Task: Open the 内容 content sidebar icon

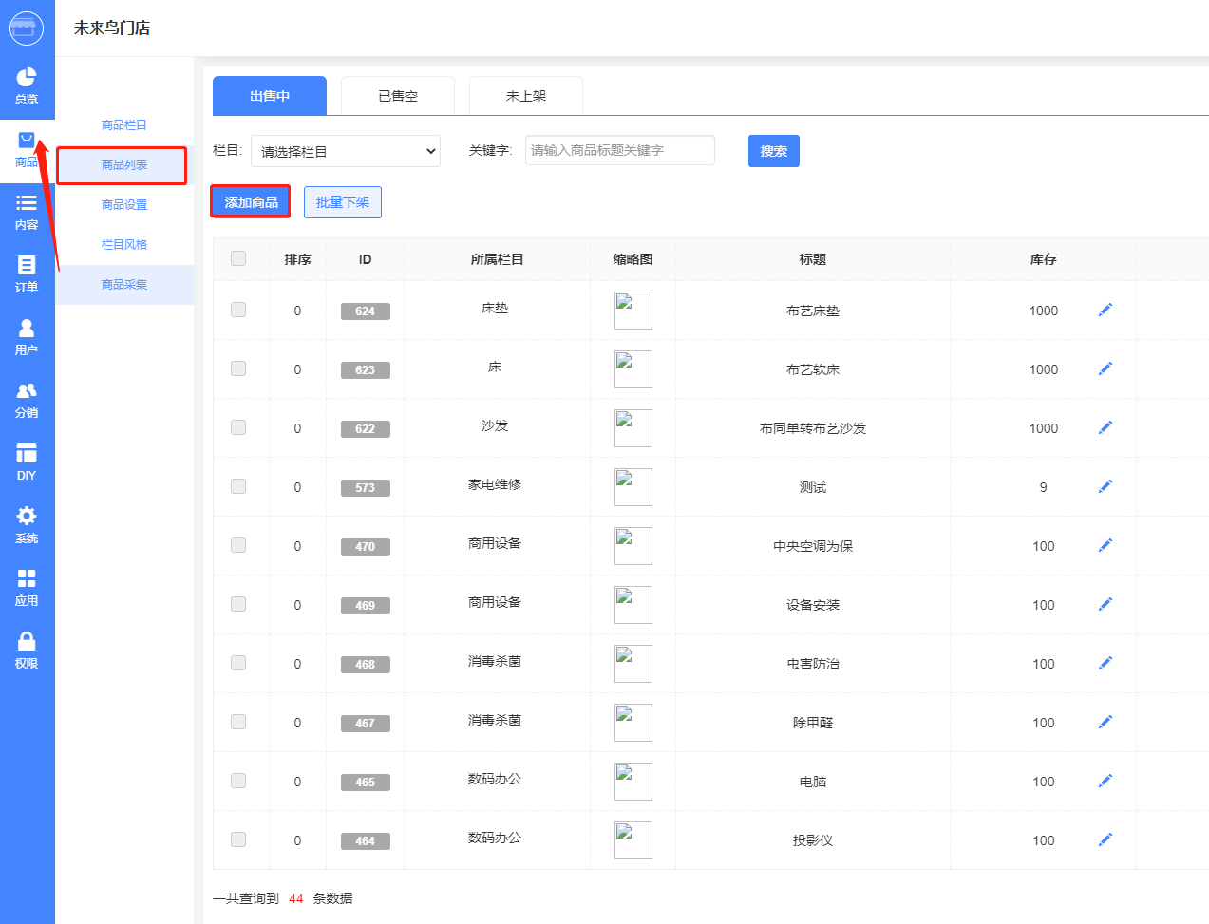Action: point(27,211)
